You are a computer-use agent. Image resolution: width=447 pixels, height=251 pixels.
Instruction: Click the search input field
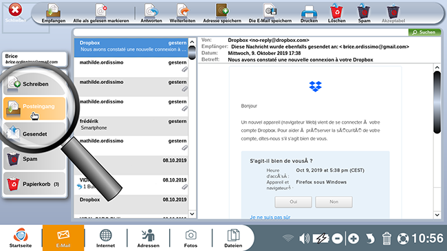click(241, 32)
